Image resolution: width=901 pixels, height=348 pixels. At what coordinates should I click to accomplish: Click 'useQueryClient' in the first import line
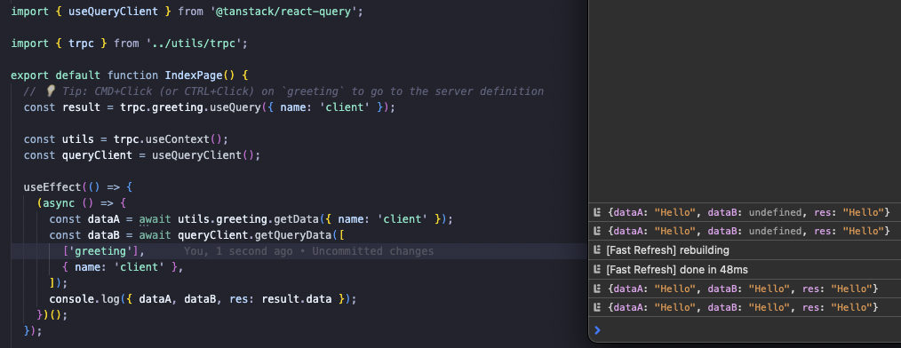pyautogui.click(x=113, y=12)
